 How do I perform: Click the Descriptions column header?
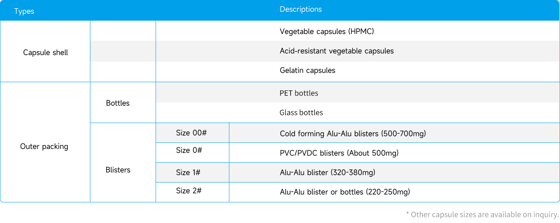tap(301, 9)
